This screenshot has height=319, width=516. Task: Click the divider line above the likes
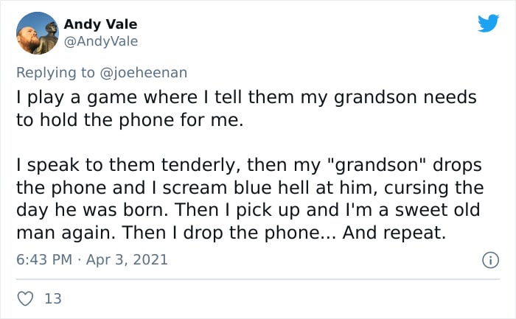(258, 279)
